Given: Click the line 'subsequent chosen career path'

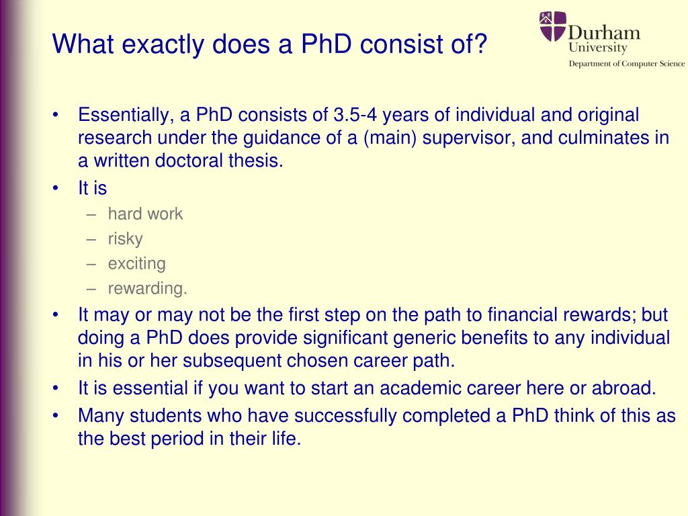Looking at the screenshot, I should pos(266,361).
